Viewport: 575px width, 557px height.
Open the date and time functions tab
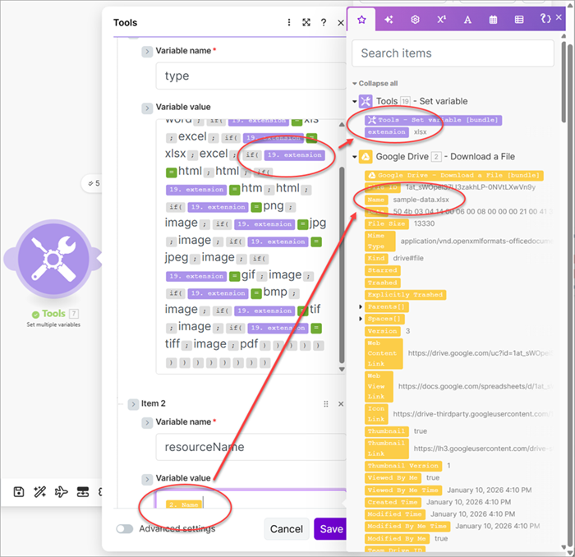[x=493, y=20]
